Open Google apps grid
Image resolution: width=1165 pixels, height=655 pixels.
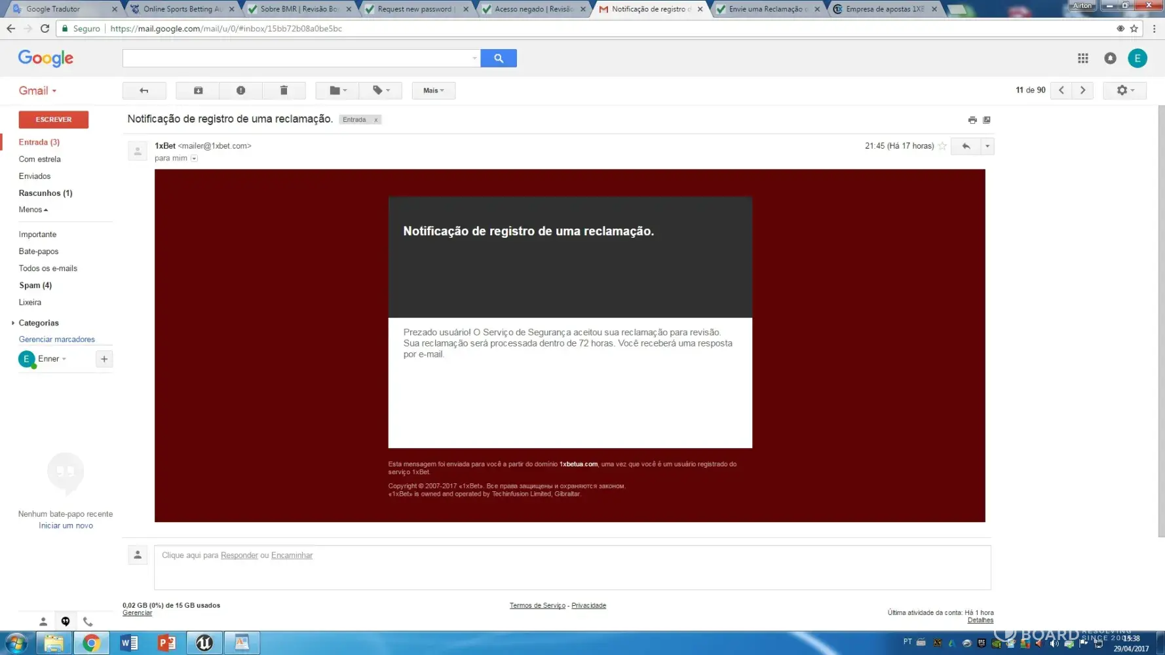pos(1083,58)
